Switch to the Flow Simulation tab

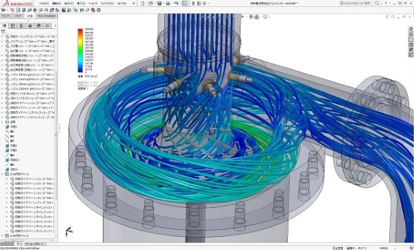(x=46, y=16)
